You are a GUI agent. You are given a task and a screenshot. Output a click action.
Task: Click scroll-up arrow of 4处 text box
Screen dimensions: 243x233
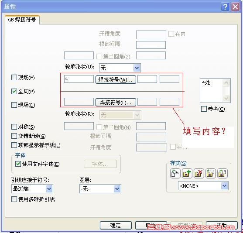(x=226, y=82)
